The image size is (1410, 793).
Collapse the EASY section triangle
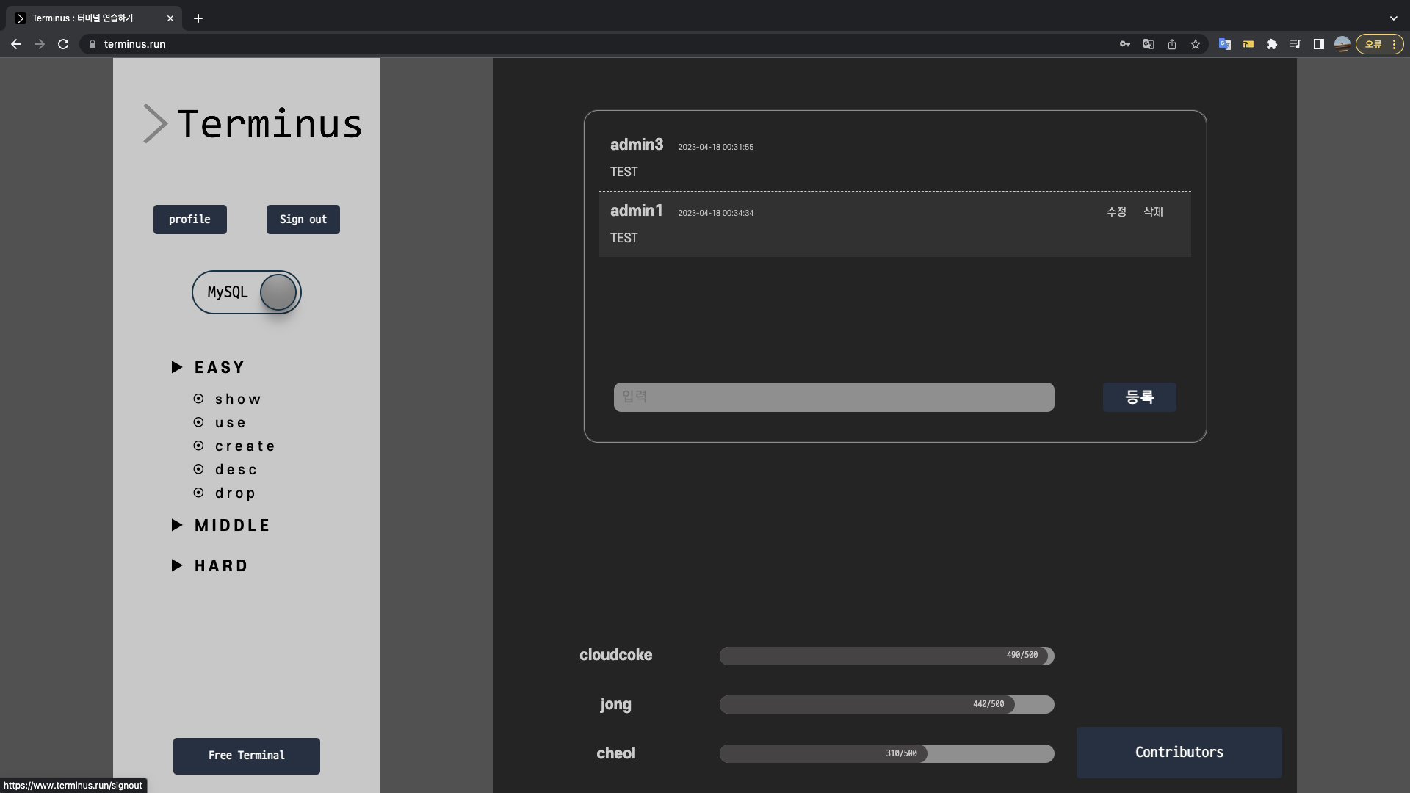pos(177,367)
